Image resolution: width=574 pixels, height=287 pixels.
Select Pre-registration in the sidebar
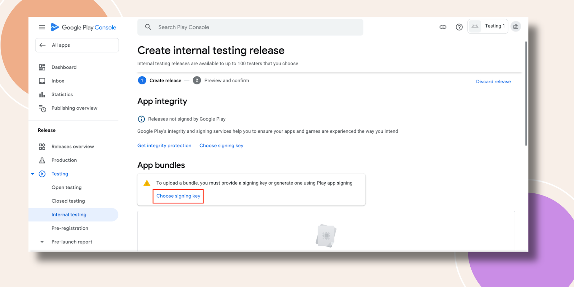[x=70, y=228]
